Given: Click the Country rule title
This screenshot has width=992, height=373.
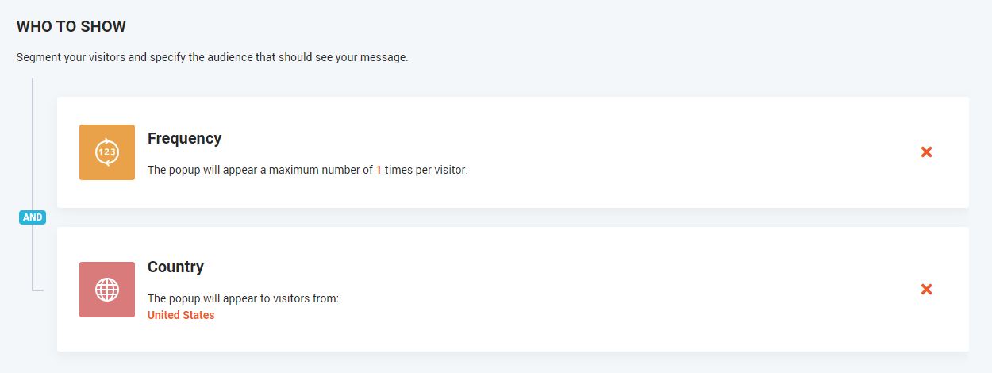Looking at the screenshot, I should 175,267.
